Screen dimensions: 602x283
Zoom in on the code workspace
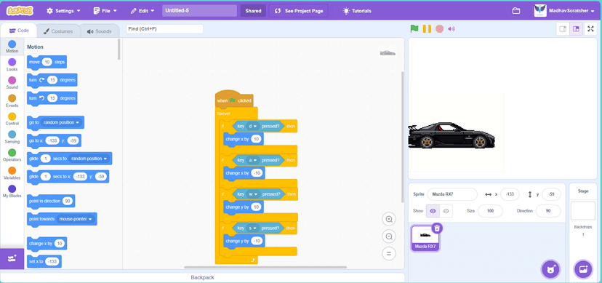389,219
